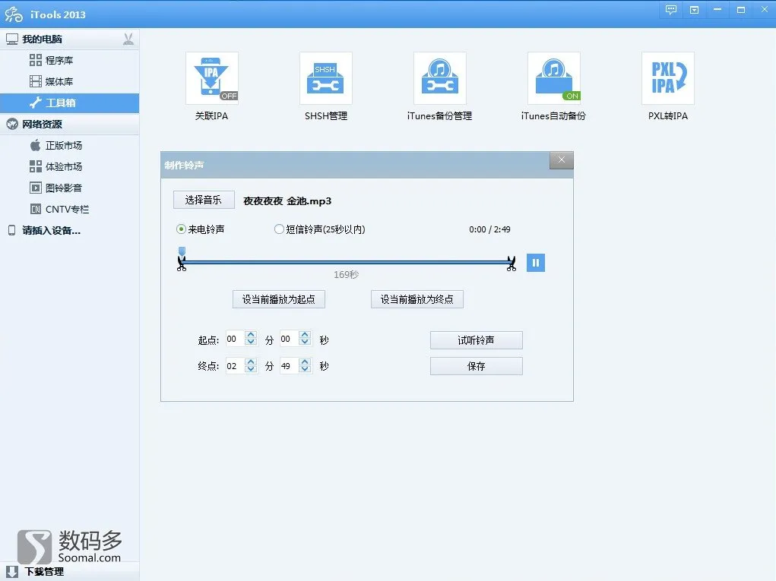Click the blue playhead on the slider
Screen dimensions: 776x581
(x=182, y=251)
